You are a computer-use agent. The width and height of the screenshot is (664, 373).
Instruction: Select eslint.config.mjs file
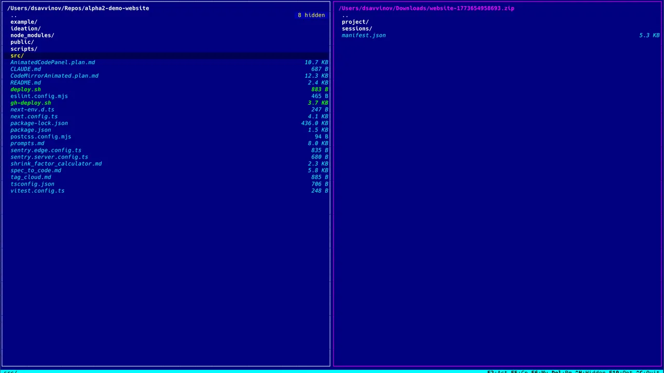point(39,96)
